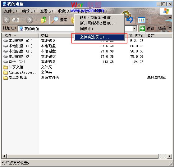The image size is (174, 167).
Task: Select the row name 备份 (G:)
Action: [x=17, y=62]
